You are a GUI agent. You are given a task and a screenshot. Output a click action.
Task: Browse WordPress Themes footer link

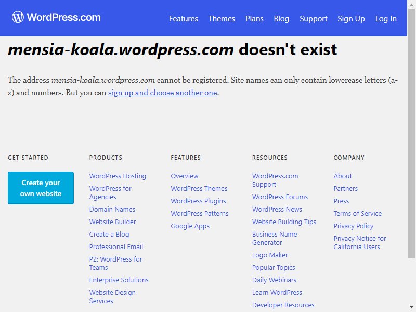199,189
